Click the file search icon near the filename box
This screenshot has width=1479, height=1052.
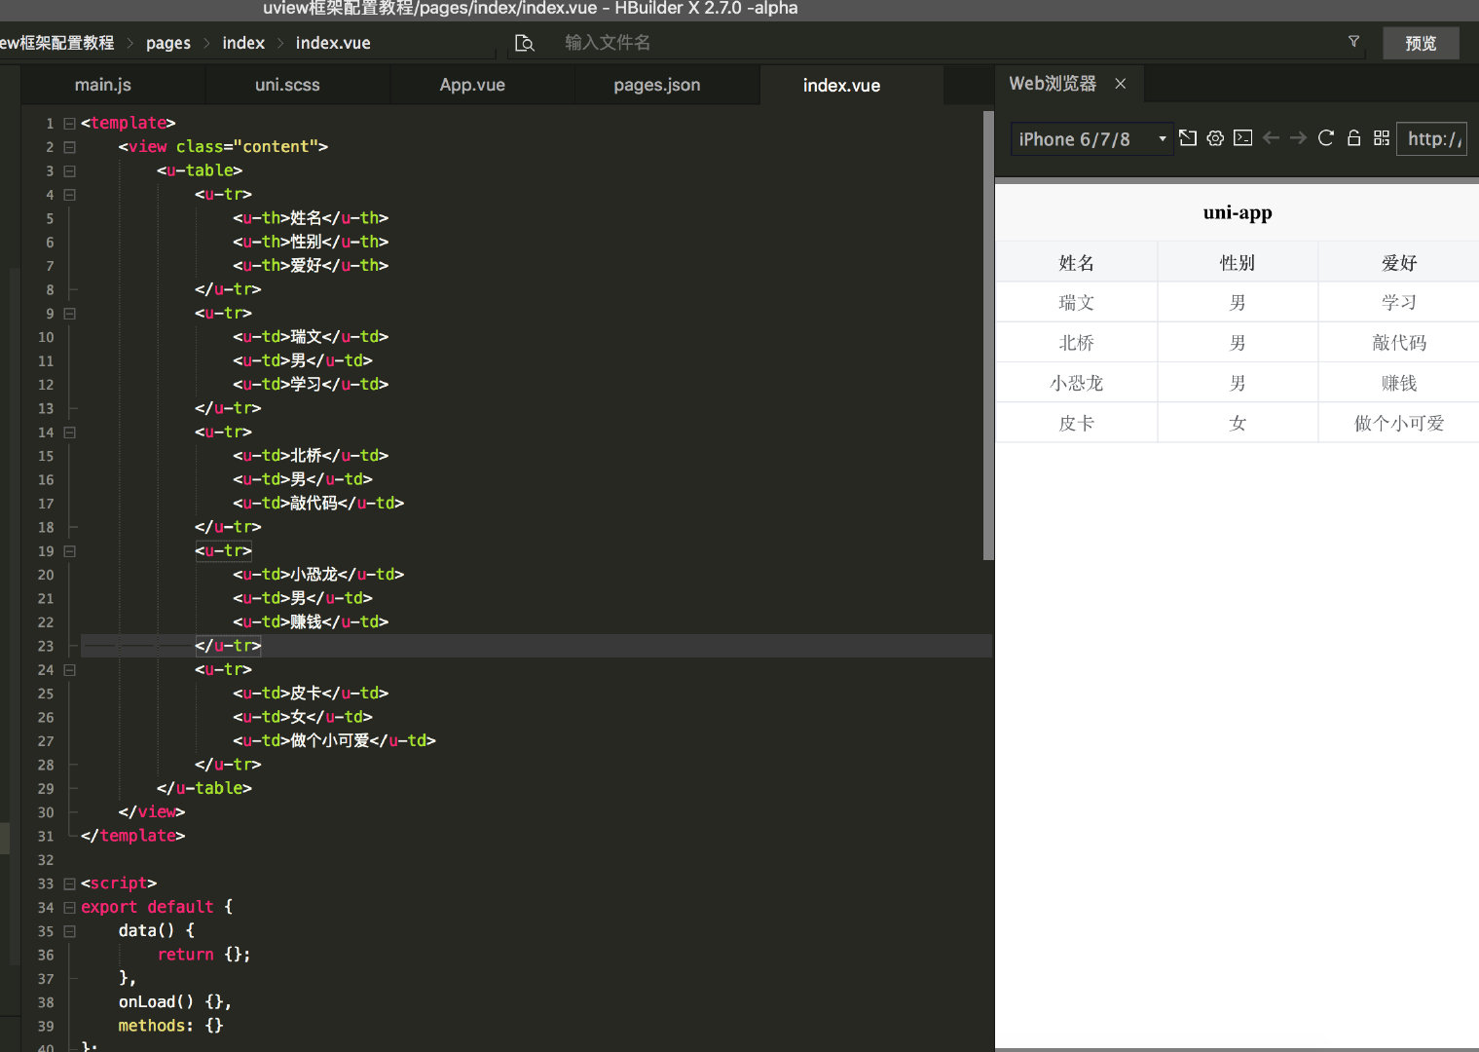point(525,43)
